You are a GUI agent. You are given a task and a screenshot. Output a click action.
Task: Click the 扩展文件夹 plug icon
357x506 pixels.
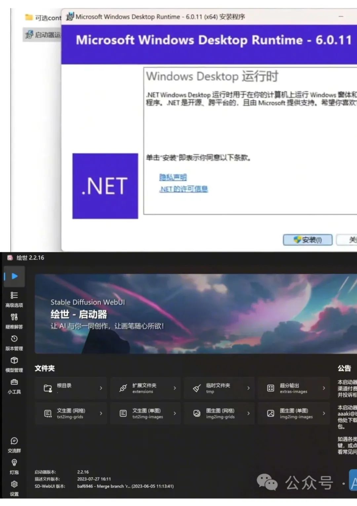123,388
